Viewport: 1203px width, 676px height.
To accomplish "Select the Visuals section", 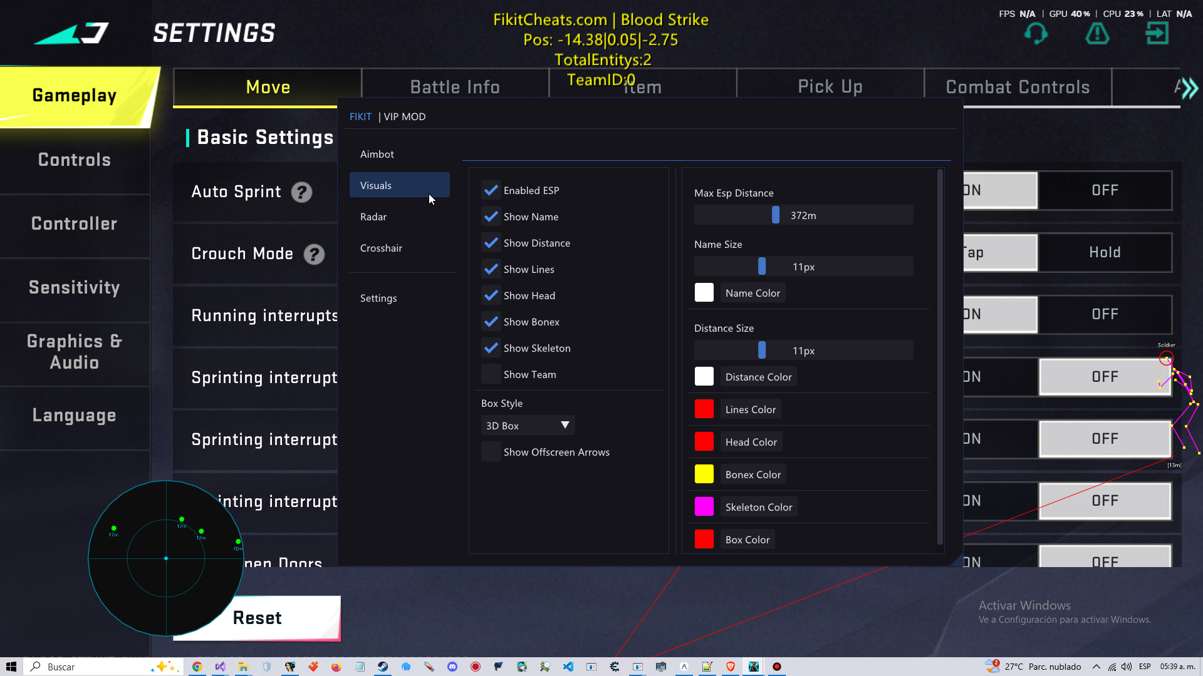I will tap(400, 185).
